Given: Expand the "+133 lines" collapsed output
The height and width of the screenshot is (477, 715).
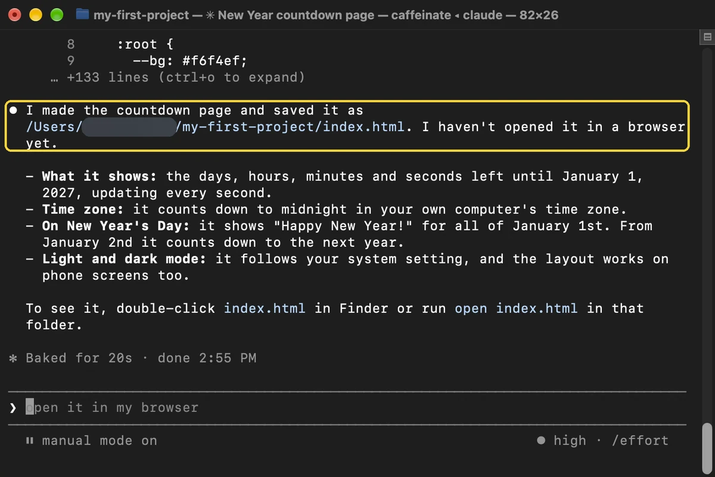Looking at the screenshot, I should [178, 78].
